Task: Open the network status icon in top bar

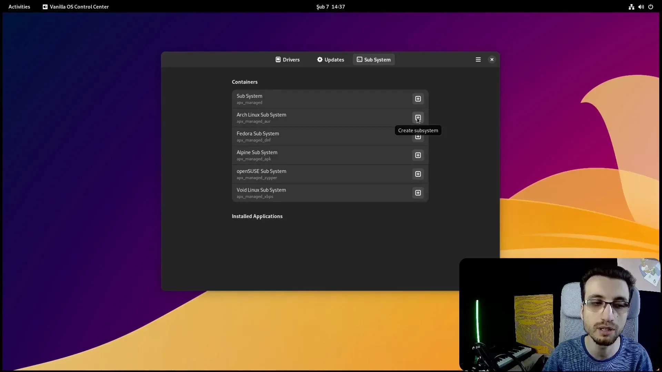Action: pos(631,7)
